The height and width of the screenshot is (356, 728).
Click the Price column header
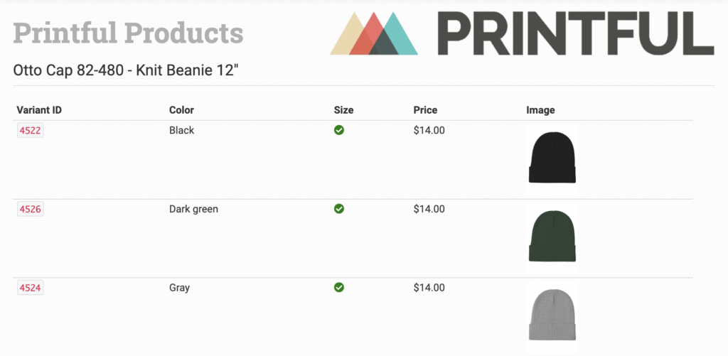click(425, 110)
